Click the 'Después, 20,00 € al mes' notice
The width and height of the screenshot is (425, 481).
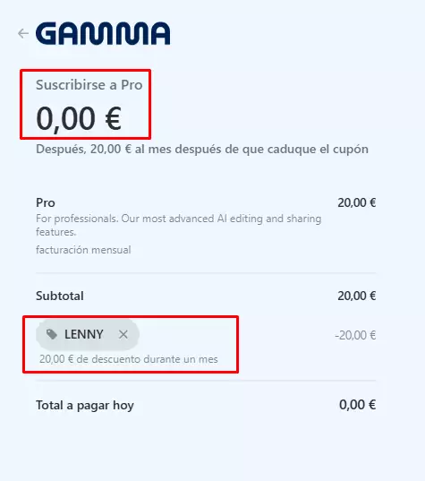pyautogui.click(x=202, y=150)
